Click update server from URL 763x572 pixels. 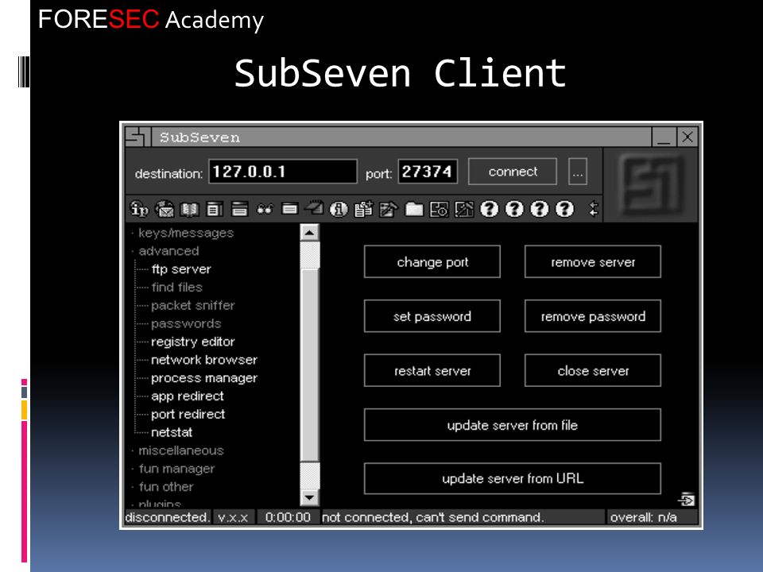(x=513, y=478)
